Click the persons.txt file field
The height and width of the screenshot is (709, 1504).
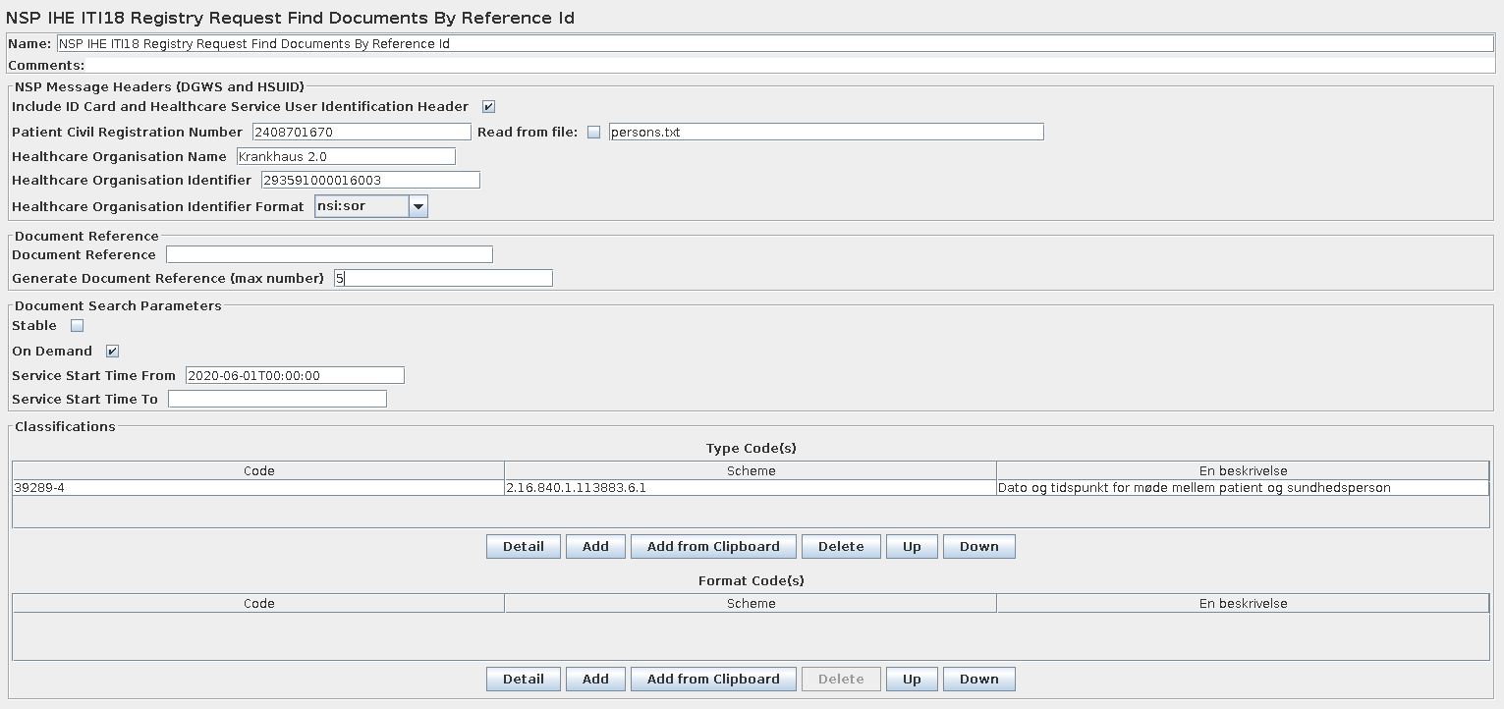click(825, 133)
